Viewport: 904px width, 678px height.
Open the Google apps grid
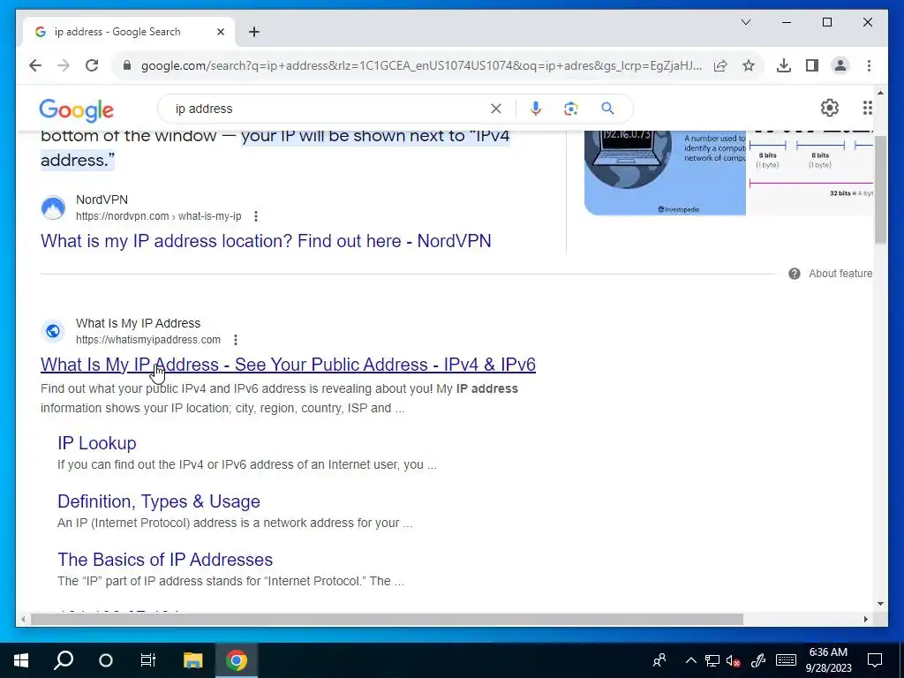point(868,108)
